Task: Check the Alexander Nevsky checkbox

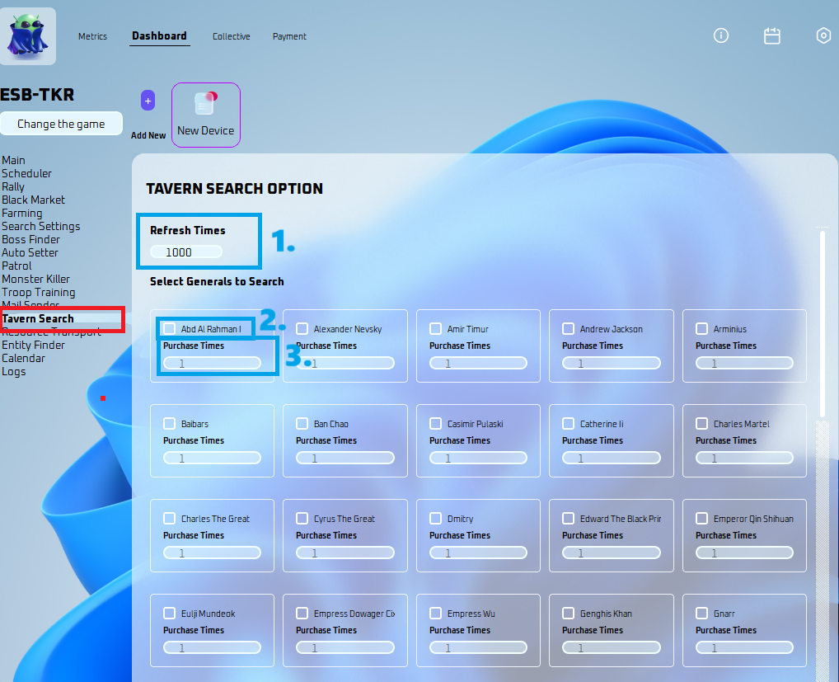Action: (x=302, y=329)
